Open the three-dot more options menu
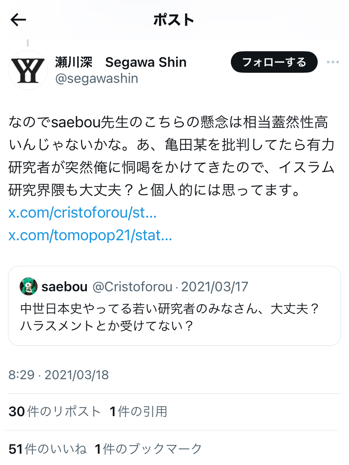Viewport: 349px width, 465px height. (333, 62)
